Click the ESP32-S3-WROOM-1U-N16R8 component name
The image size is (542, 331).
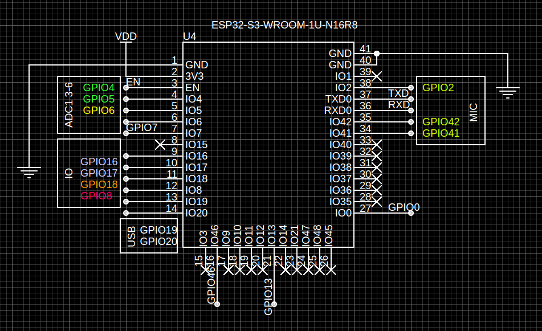[x=284, y=25]
